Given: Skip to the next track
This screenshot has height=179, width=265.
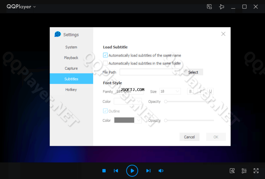Looking at the screenshot, I should tap(148, 171).
